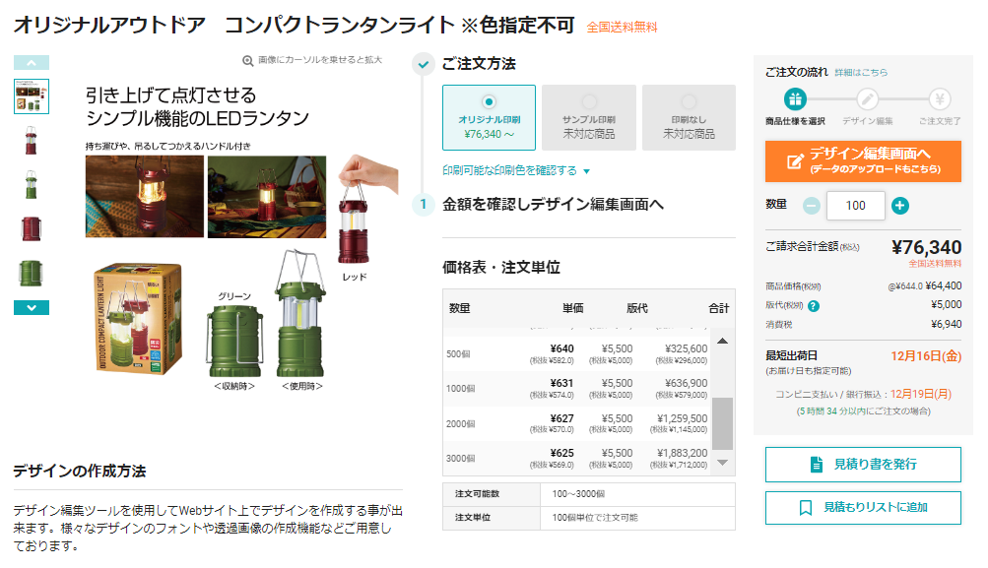This screenshot has width=988, height=568.
Task: Click the 単価 column header
Action: (572, 308)
